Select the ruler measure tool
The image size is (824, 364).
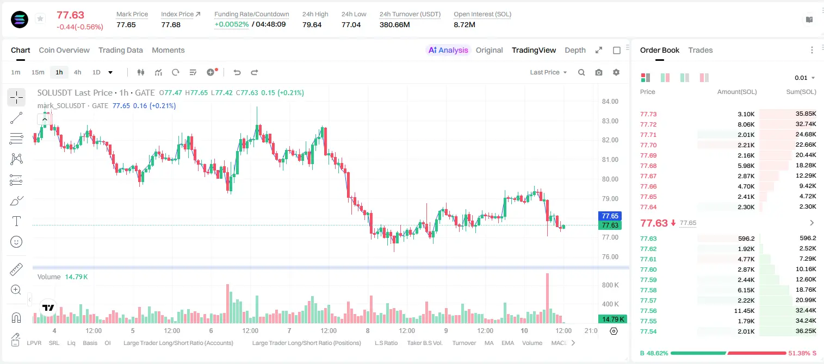point(16,269)
